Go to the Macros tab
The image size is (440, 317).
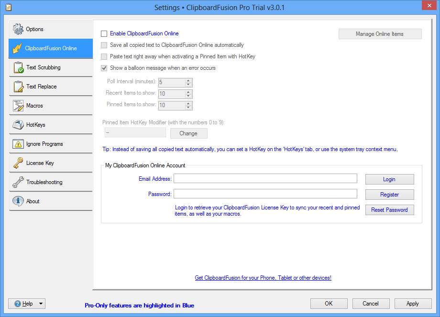tap(51, 106)
